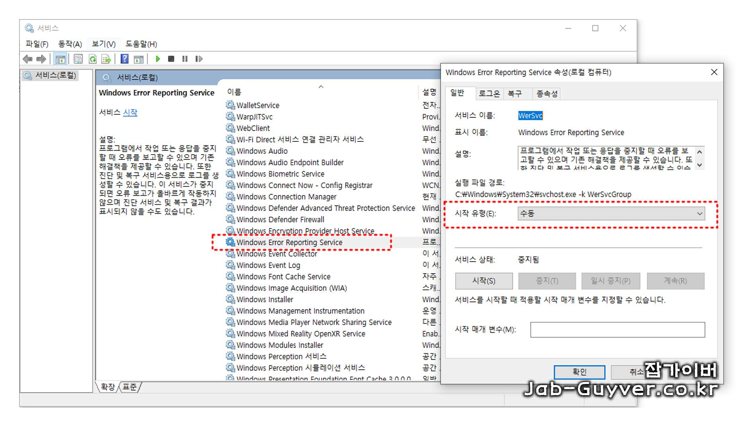Viewport: 755px width, 427px height.
Task: Click the 확인 button
Action: coord(579,372)
